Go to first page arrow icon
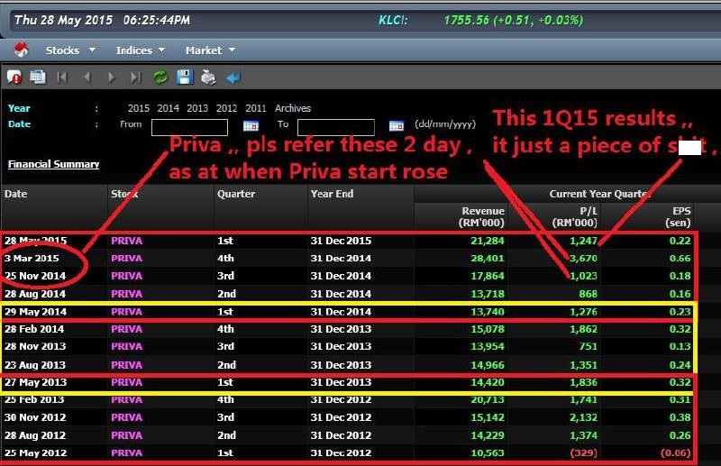 point(62,78)
